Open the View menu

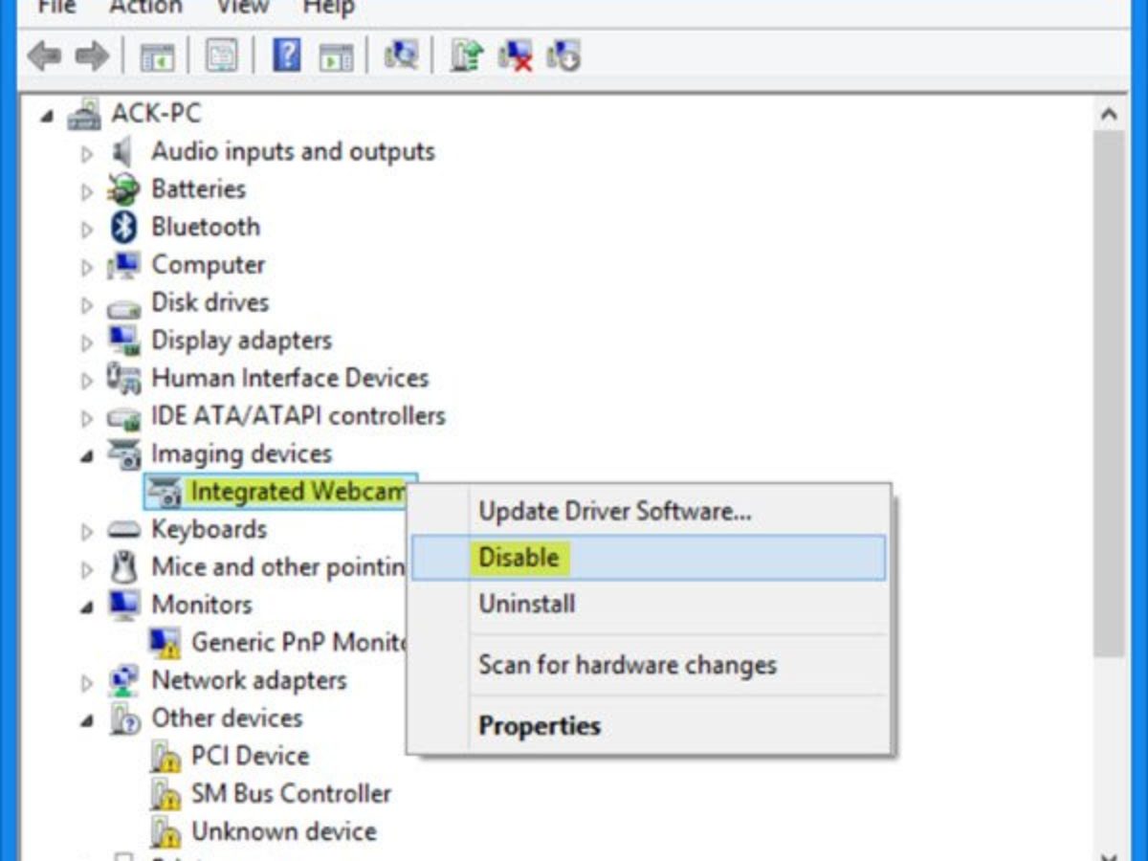[242, 7]
